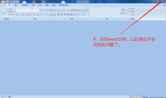The height and width of the screenshot is (98, 166).
Task: Open the Clipboard (剪贴板) dialog launcher
Action: click(14, 19)
